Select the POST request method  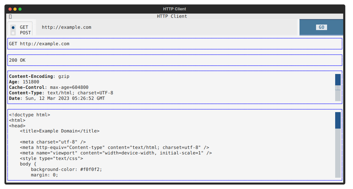click(x=13, y=33)
